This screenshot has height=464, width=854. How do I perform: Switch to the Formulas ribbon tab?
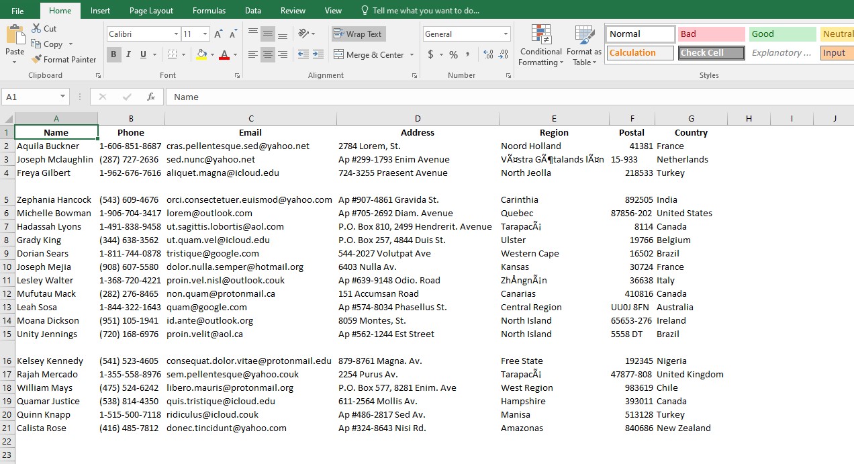pos(209,10)
